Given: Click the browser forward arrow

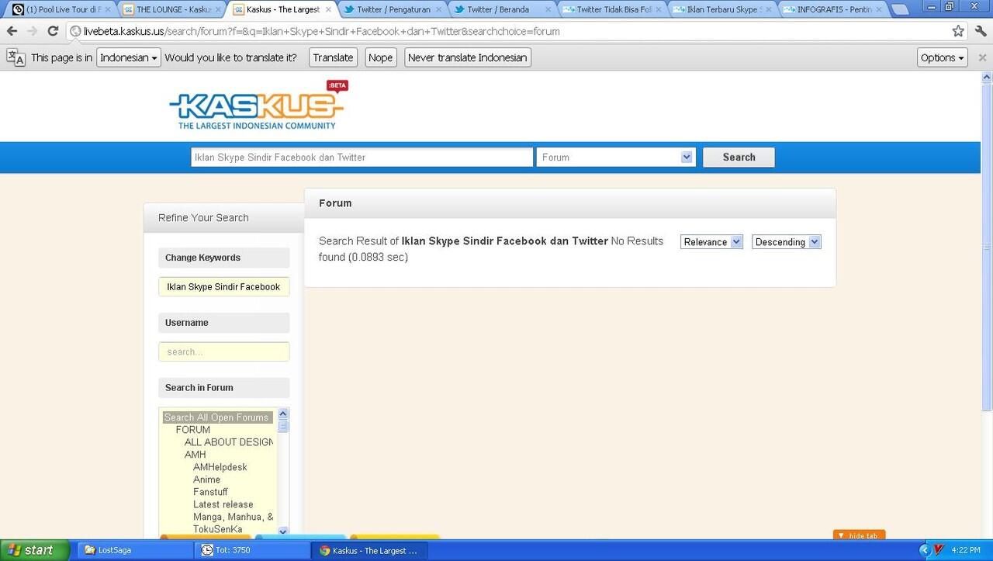Looking at the screenshot, I should 32,31.
